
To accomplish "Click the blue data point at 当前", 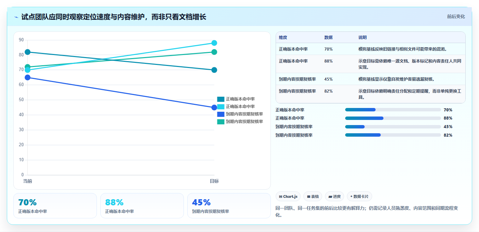I will coord(28,78).
